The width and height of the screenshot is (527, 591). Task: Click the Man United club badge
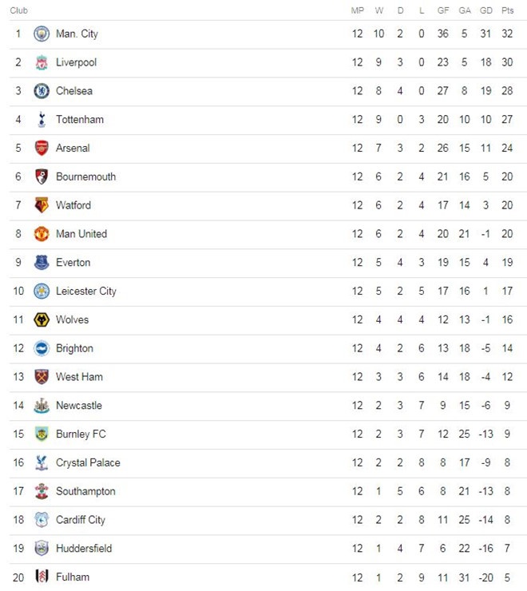42,234
